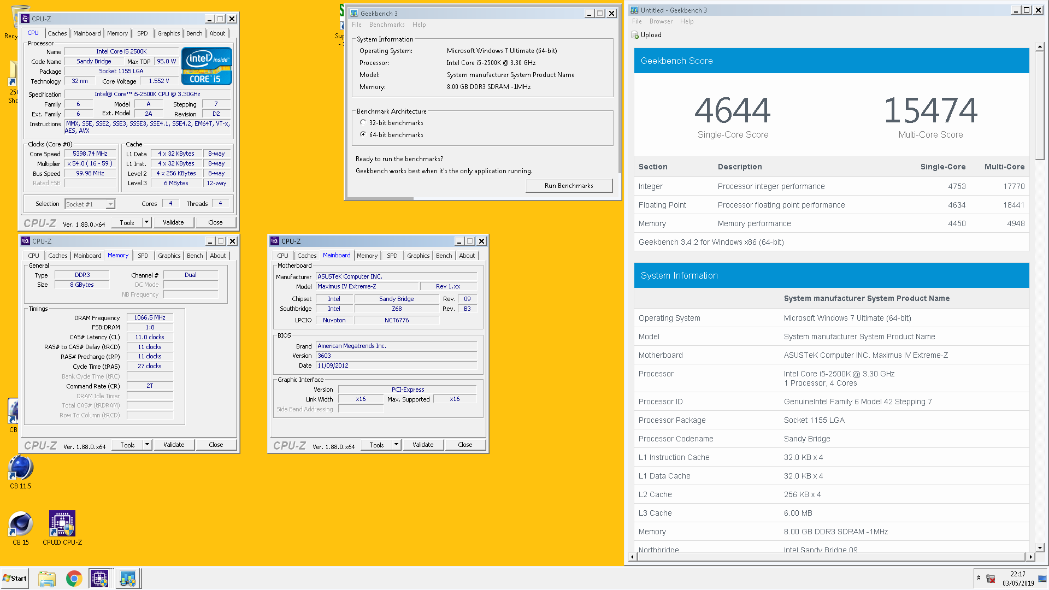Open File menu in Geekbench 3 window

click(x=357, y=25)
